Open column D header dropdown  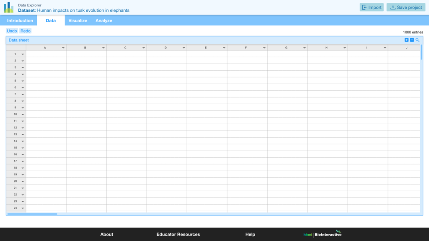pyautogui.click(x=184, y=47)
